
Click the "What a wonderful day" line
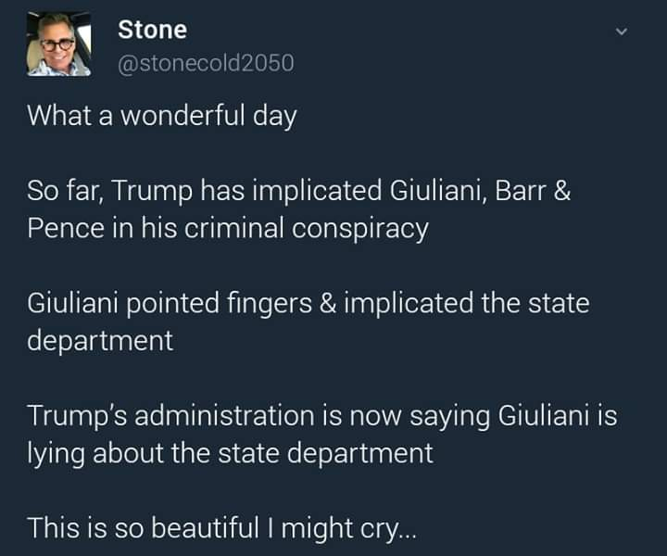[161, 116]
